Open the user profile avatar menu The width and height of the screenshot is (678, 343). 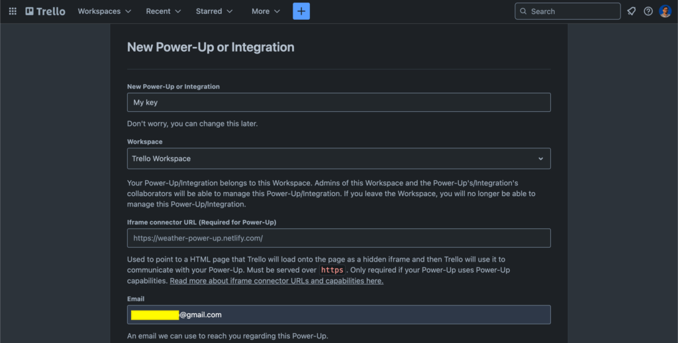tap(665, 11)
